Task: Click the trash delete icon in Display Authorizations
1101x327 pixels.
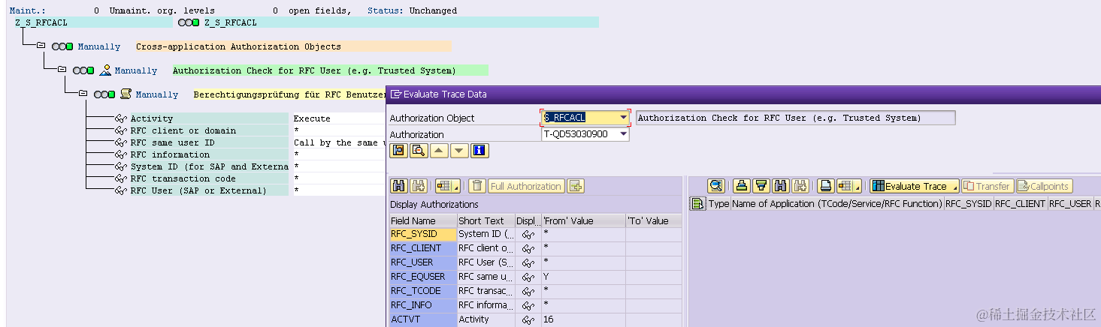Action: pyautogui.click(x=477, y=186)
